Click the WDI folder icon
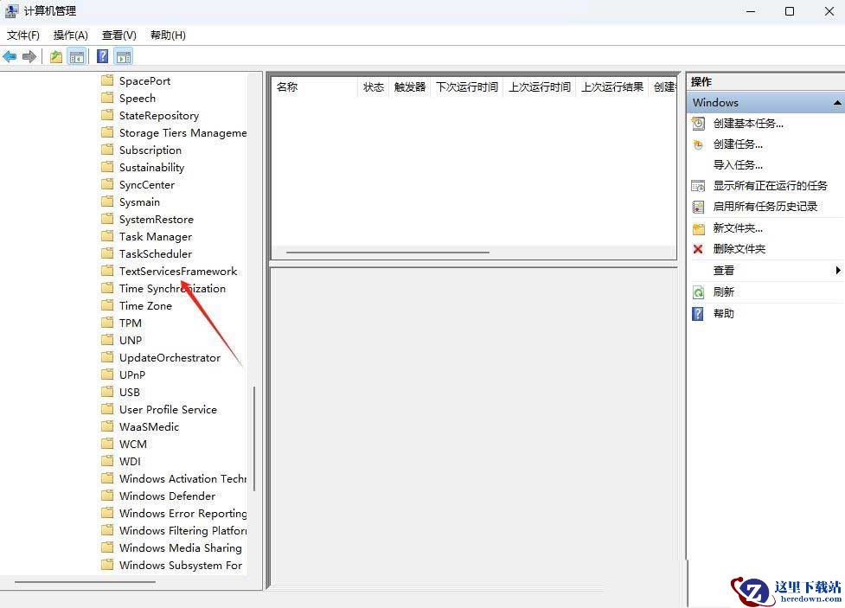This screenshot has height=608, width=845. 108,461
